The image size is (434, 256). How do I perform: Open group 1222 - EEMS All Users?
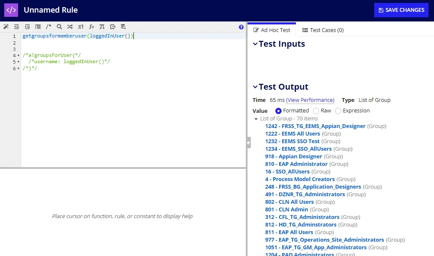(293, 133)
